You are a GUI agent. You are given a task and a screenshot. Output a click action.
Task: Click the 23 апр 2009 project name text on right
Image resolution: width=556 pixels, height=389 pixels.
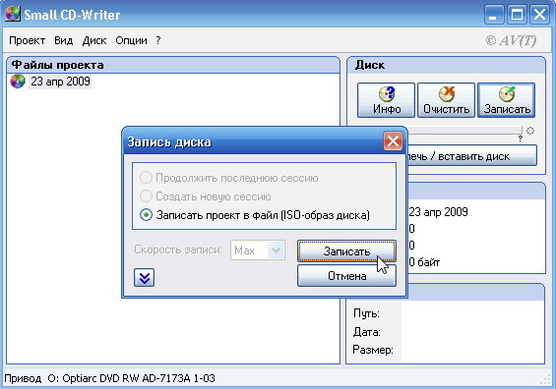[x=438, y=212]
